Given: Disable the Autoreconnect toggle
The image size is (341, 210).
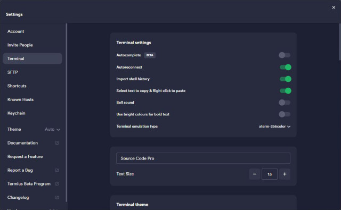Looking at the screenshot, I should click(x=286, y=67).
